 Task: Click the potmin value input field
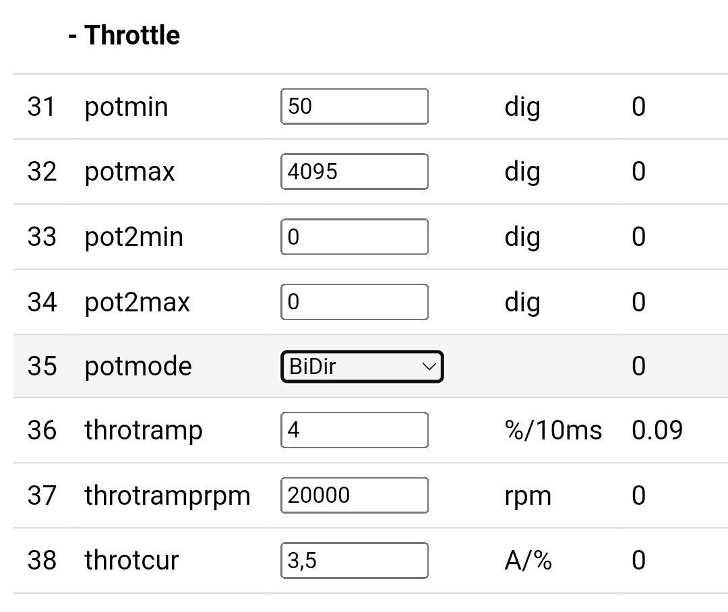coord(354,106)
